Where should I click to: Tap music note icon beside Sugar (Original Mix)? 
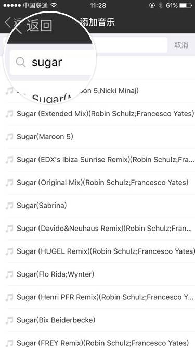click(9, 183)
